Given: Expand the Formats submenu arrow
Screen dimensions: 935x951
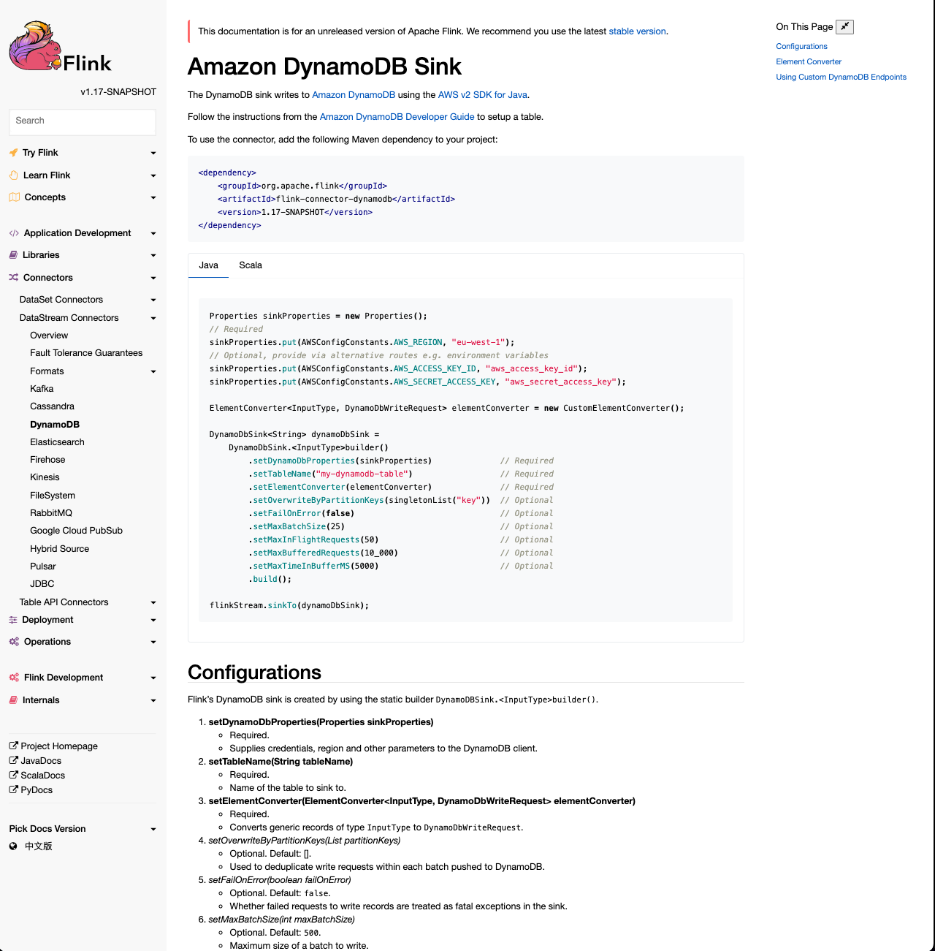Looking at the screenshot, I should [x=153, y=371].
